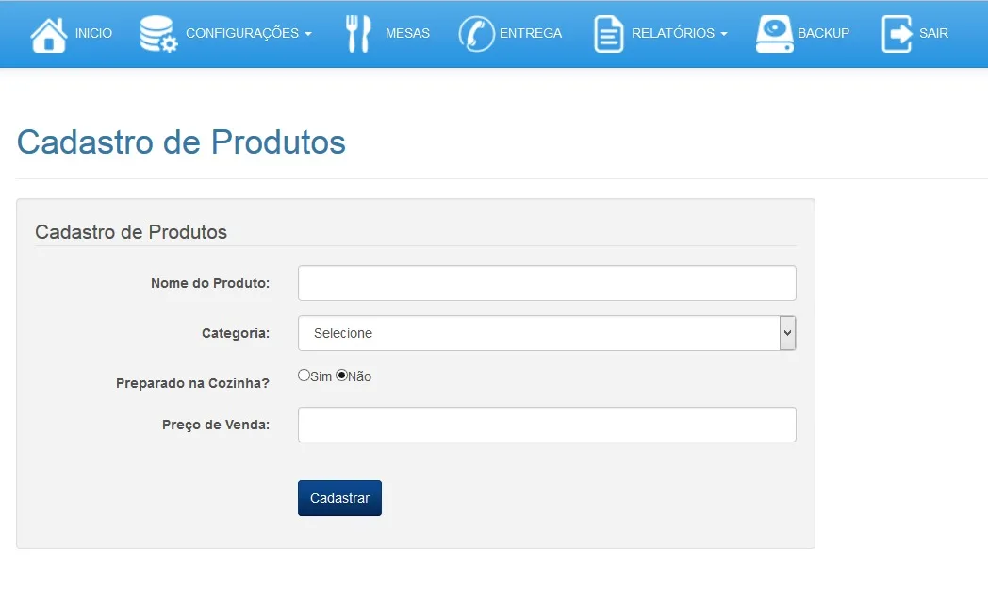Click the panel title Cadastro de Produtos

click(131, 232)
